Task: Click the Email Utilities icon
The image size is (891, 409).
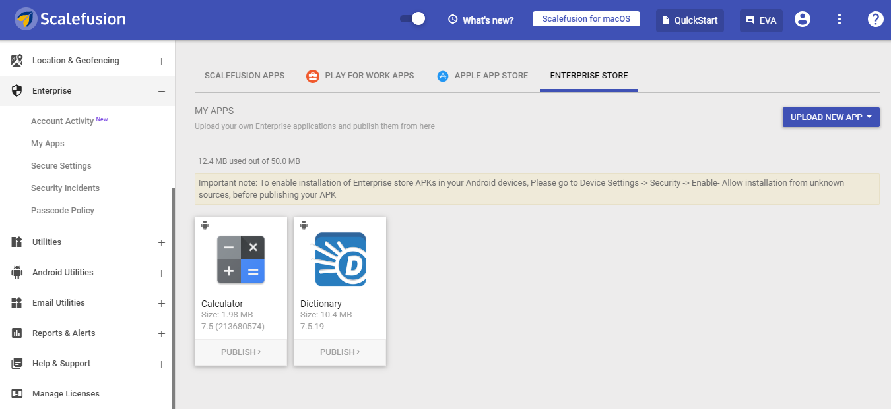Action: [x=17, y=303]
